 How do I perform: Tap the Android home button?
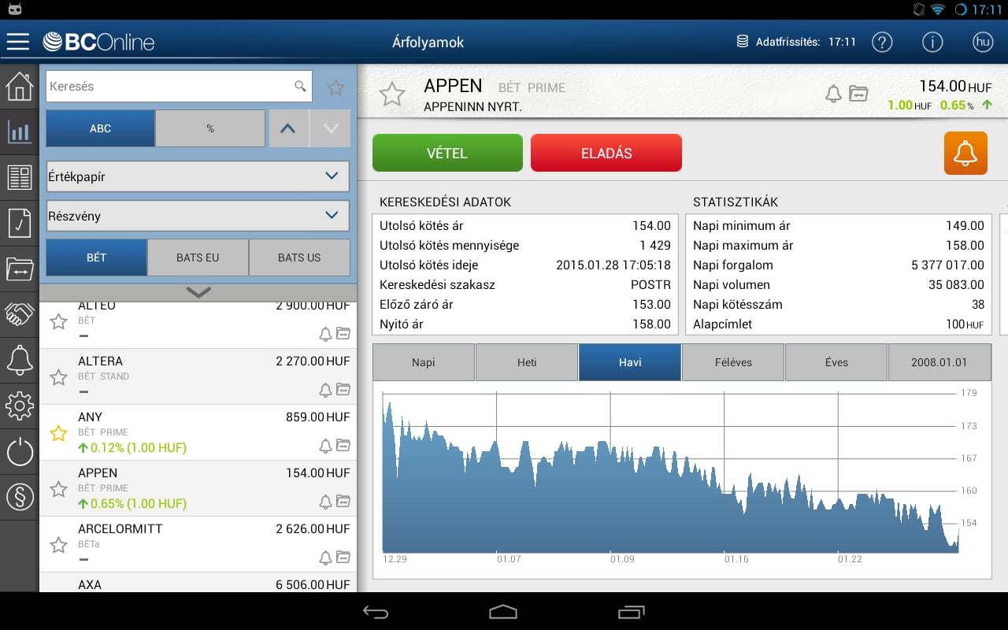[x=503, y=612]
